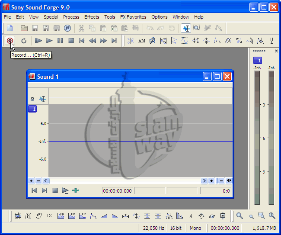Open the Process menu
The height and width of the screenshot is (235, 281).
click(71, 17)
